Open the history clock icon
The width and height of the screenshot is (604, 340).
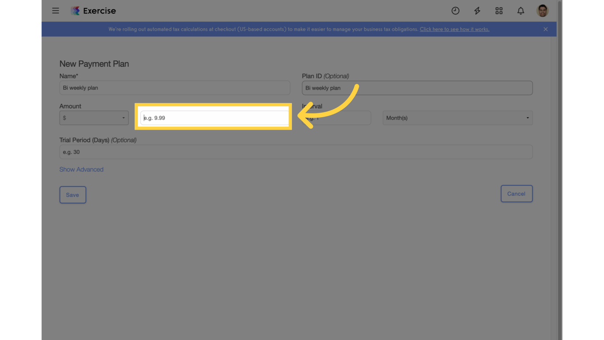coord(455,11)
